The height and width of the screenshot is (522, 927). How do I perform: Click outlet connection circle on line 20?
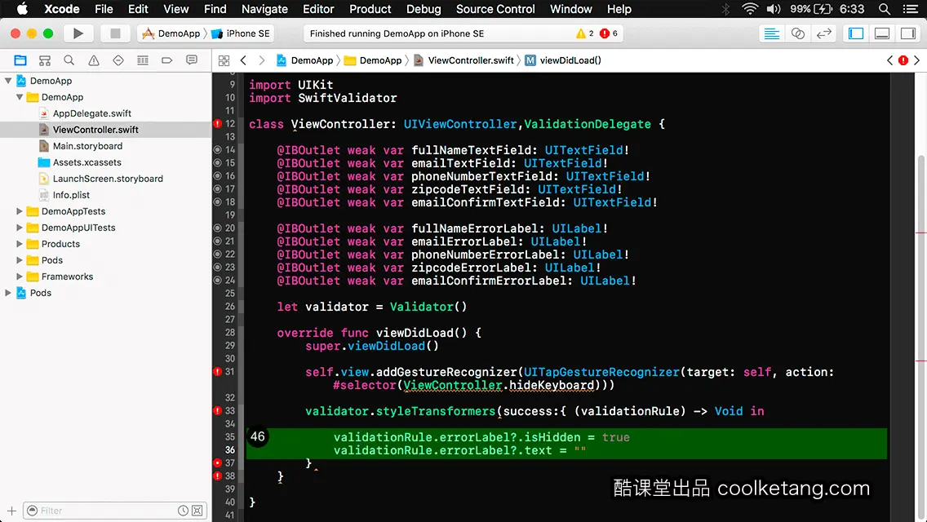tap(217, 228)
